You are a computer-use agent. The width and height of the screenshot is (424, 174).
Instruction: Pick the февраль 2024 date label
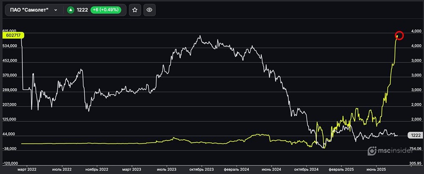click(x=237, y=169)
